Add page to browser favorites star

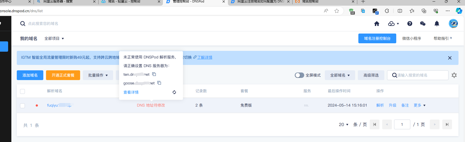tap(337, 11)
